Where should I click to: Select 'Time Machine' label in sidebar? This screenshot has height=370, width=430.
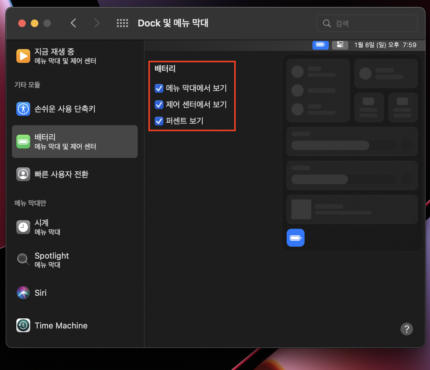click(61, 325)
